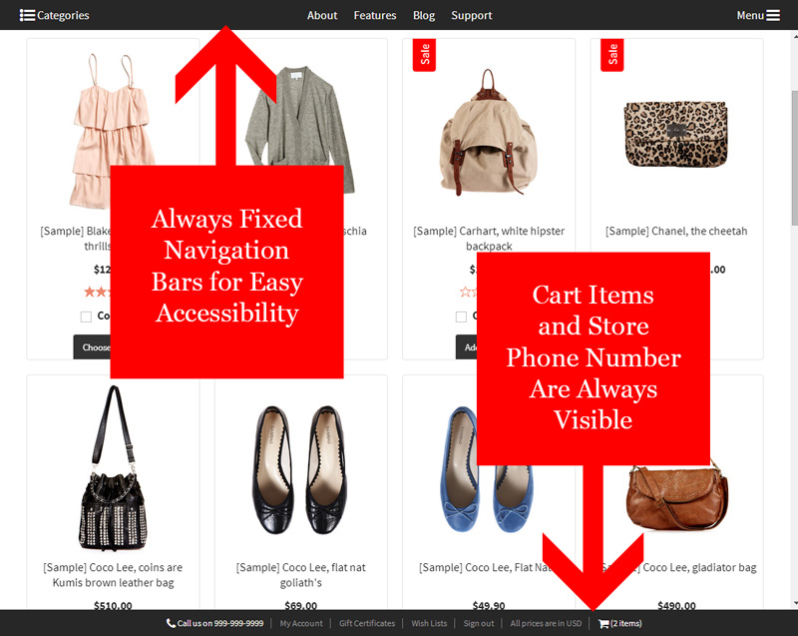View the leopard print clutch image
The image size is (798, 636).
tap(676, 134)
